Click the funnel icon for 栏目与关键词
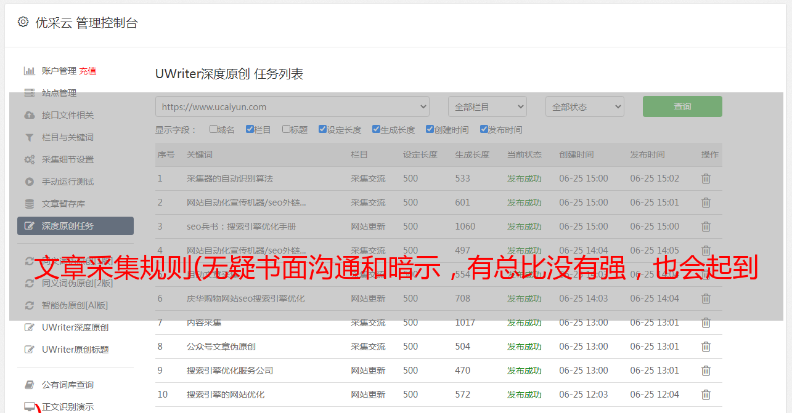The height and width of the screenshot is (413, 792). (29, 137)
